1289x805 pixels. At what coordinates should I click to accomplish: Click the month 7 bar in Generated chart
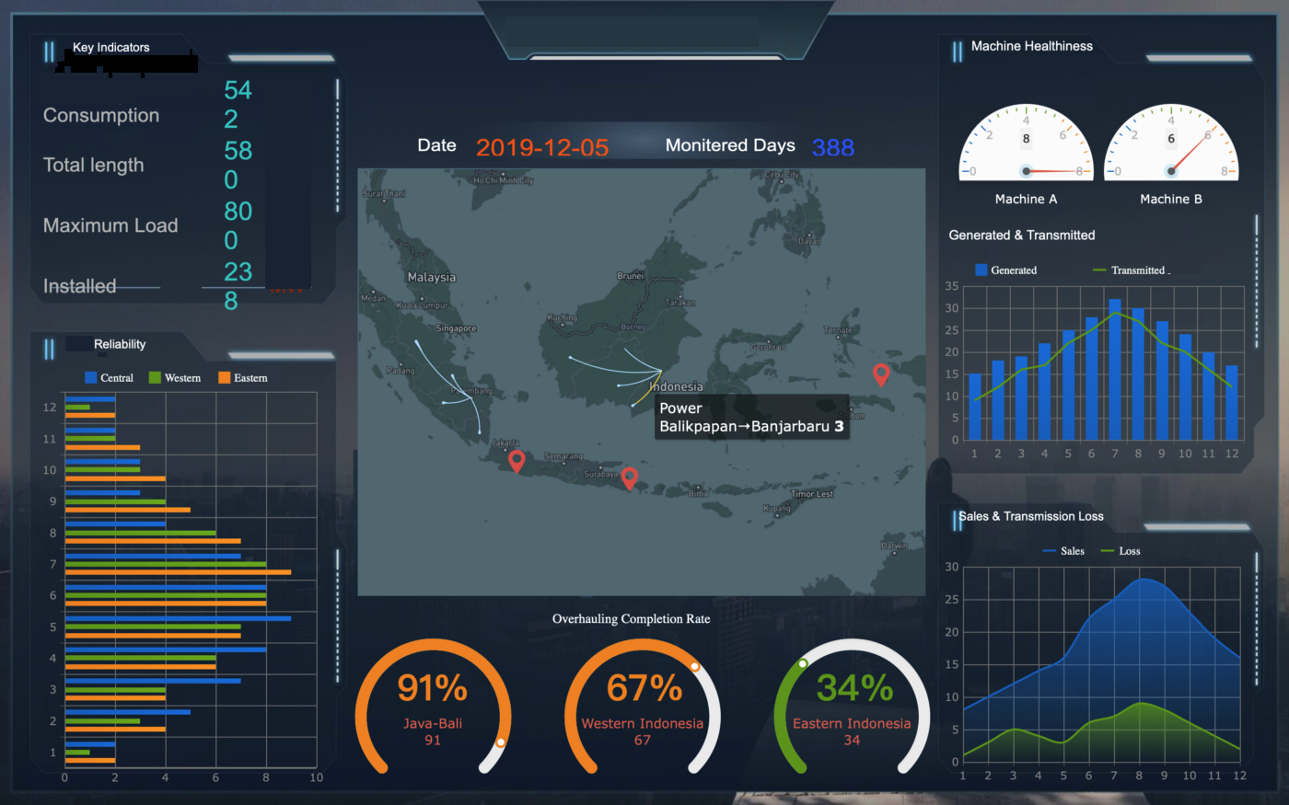click(x=1115, y=370)
